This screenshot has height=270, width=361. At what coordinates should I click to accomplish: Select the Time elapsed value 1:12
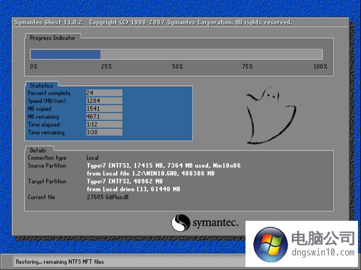(104, 124)
